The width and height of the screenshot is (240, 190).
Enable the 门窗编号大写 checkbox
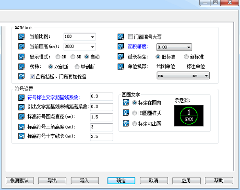point(131,37)
